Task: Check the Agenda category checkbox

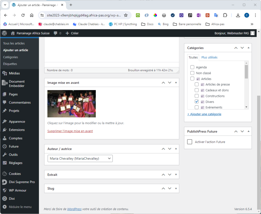Action: coord(192,67)
